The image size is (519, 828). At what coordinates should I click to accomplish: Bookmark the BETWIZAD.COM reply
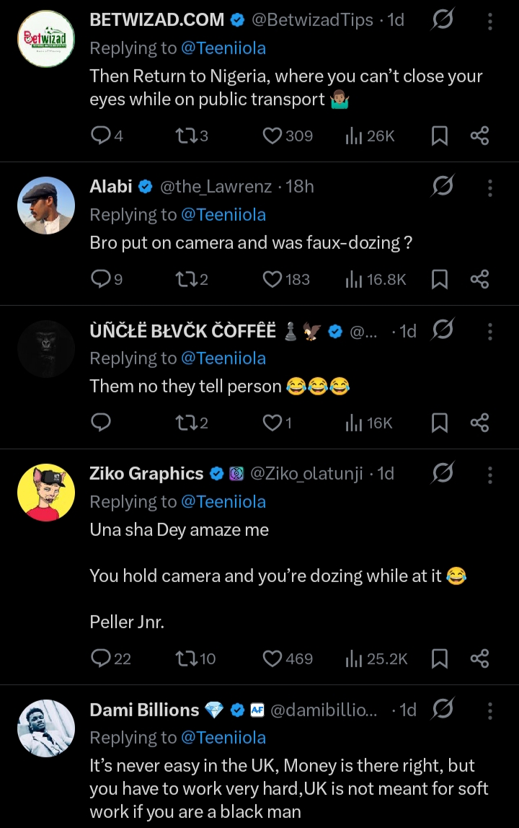439,136
